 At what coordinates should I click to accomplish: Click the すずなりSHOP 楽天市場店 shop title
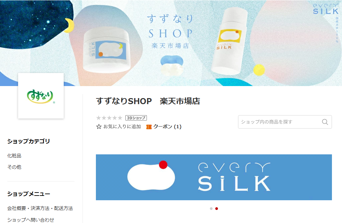(148, 101)
